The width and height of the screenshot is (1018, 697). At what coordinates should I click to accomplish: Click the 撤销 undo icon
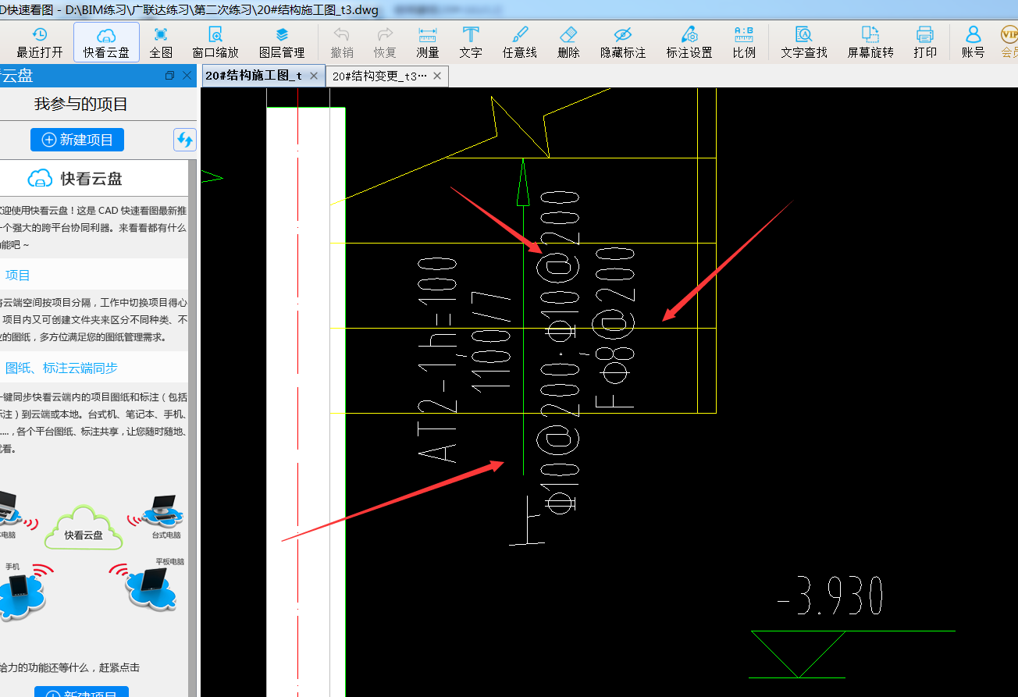[x=342, y=43]
